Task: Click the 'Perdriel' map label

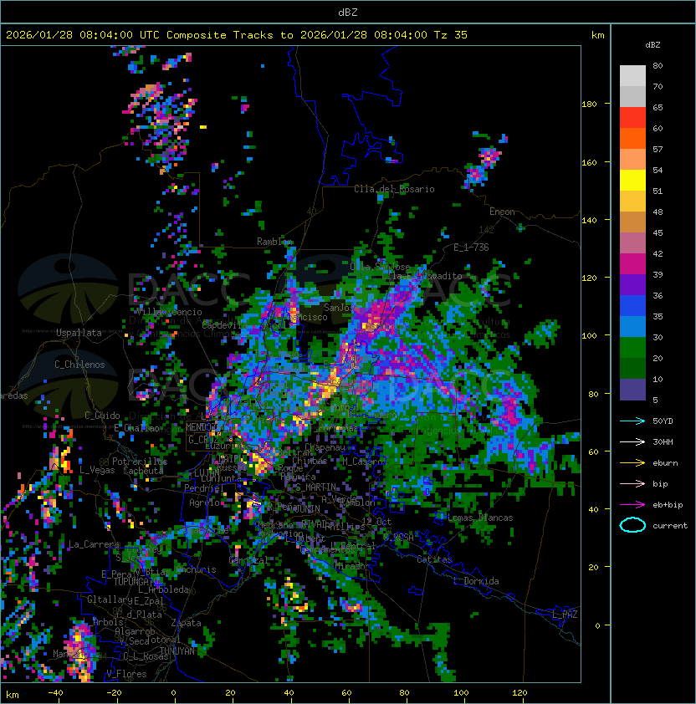Action: (x=204, y=487)
